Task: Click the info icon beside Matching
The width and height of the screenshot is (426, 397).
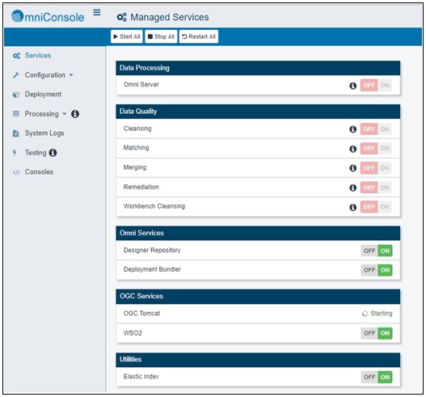Action: (352, 149)
